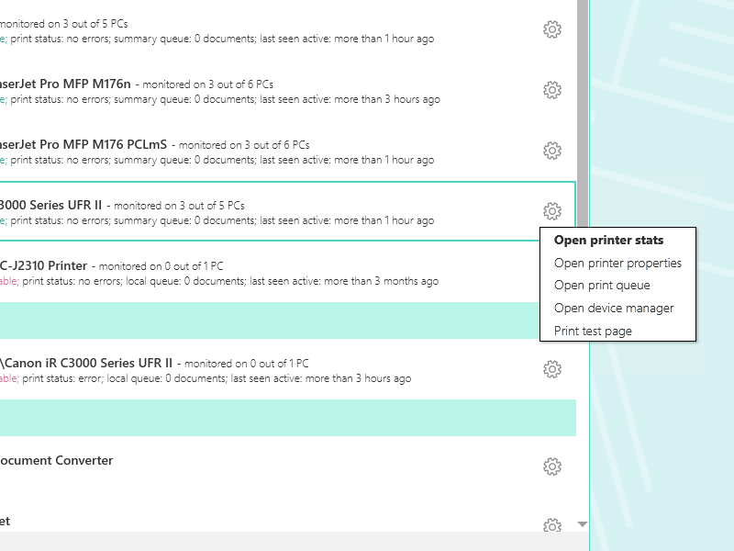Select Open print queue in the menu
The width and height of the screenshot is (734, 551).
[602, 286]
